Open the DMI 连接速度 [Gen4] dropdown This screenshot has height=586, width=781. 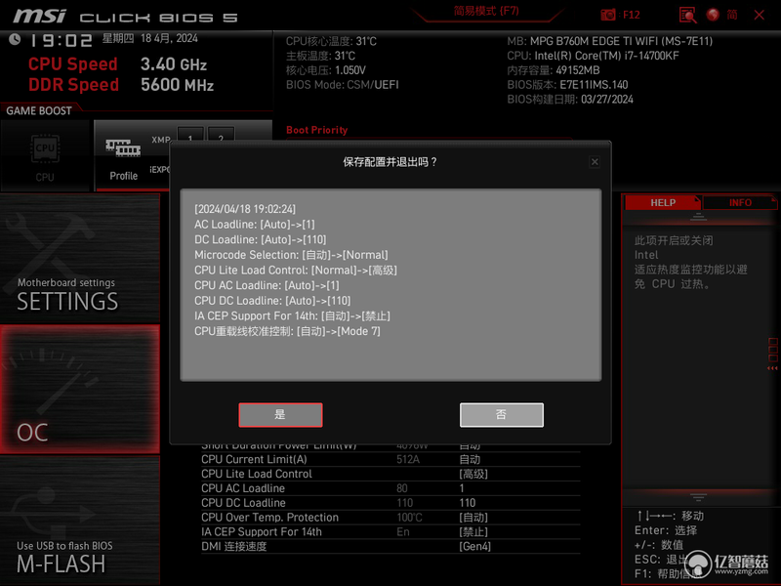(474, 546)
